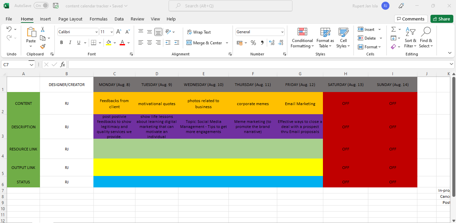Expand the formula bar chevron
456x223 pixels.
pyautogui.click(x=451, y=64)
